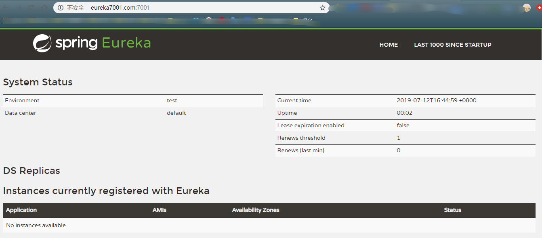Select the System Status heading

click(x=38, y=82)
